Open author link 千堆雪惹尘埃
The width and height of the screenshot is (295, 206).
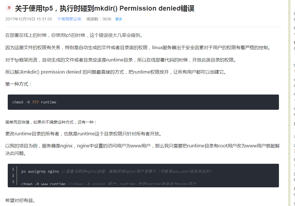(x=69, y=19)
